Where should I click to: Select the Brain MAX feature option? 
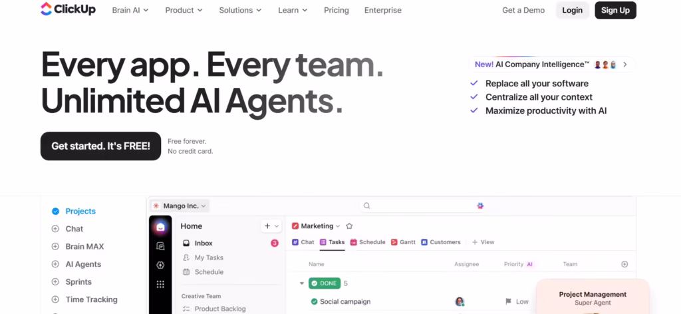tap(84, 247)
